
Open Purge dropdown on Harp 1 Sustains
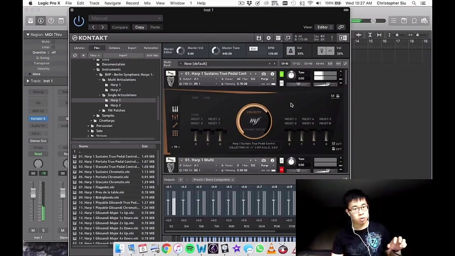[267, 79]
